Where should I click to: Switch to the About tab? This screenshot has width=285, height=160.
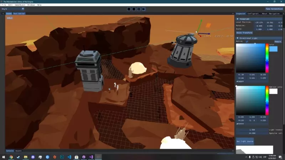click(264, 14)
